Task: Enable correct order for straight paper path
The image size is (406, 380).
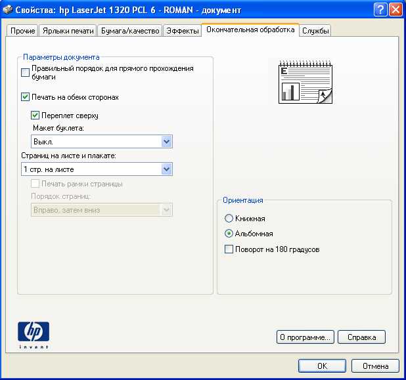Action: tap(25, 72)
